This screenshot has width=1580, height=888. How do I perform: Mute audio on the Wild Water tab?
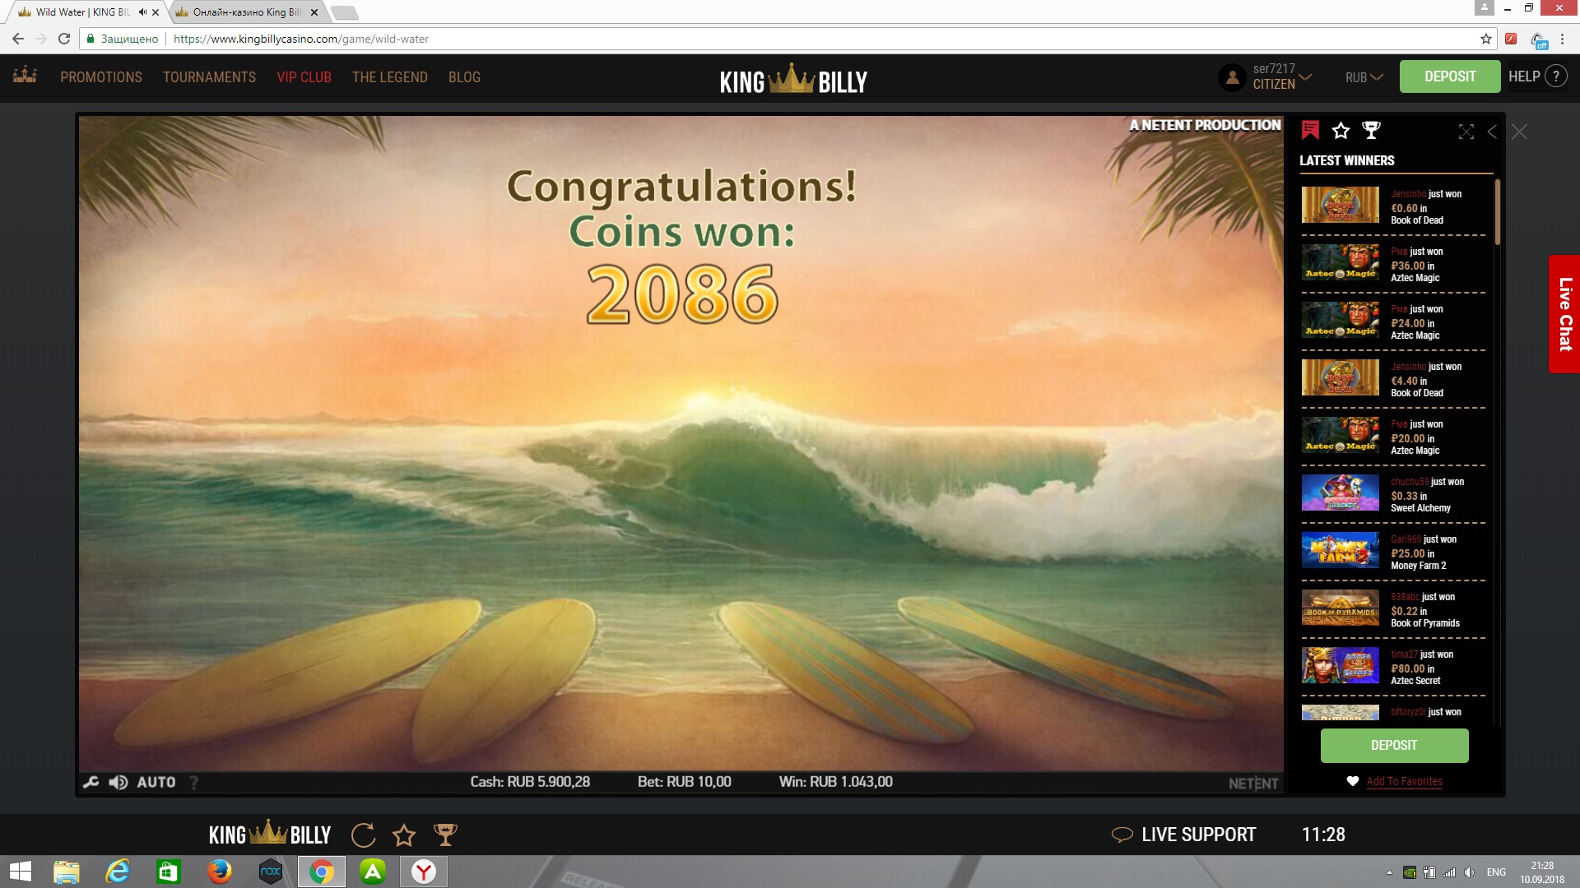[142, 12]
